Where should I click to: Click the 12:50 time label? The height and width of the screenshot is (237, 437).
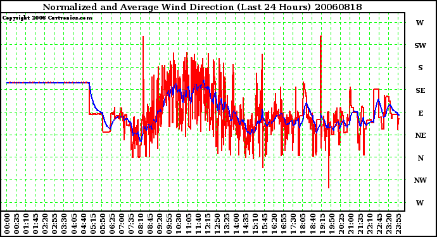point(217,224)
